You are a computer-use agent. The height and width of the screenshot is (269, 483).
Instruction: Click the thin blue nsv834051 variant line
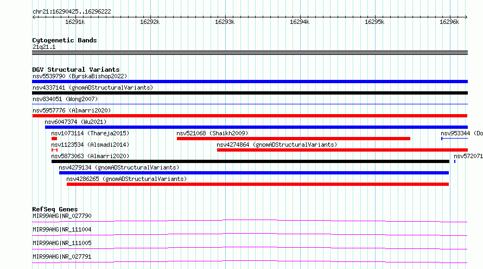(250, 104)
